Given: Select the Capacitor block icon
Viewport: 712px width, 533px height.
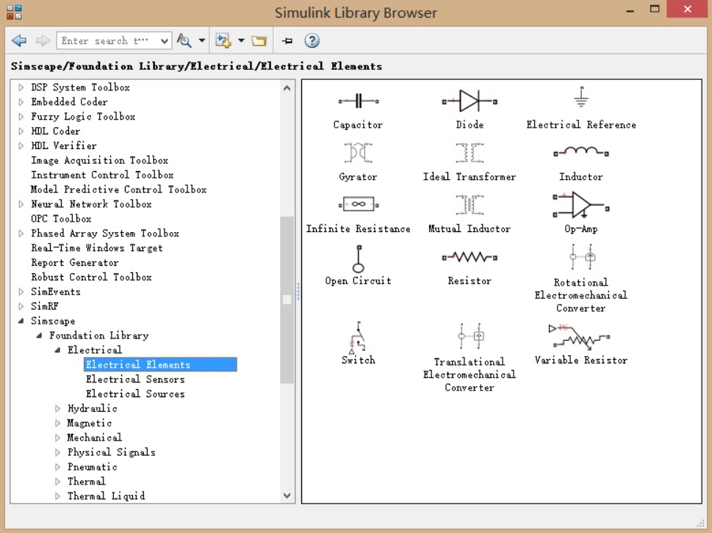Looking at the screenshot, I should 359,101.
